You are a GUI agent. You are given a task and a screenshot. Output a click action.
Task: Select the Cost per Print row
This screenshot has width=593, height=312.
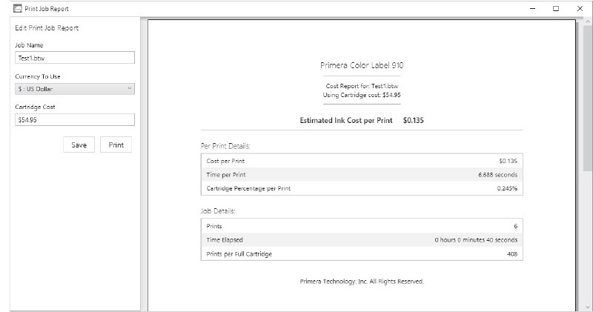click(362, 161)
